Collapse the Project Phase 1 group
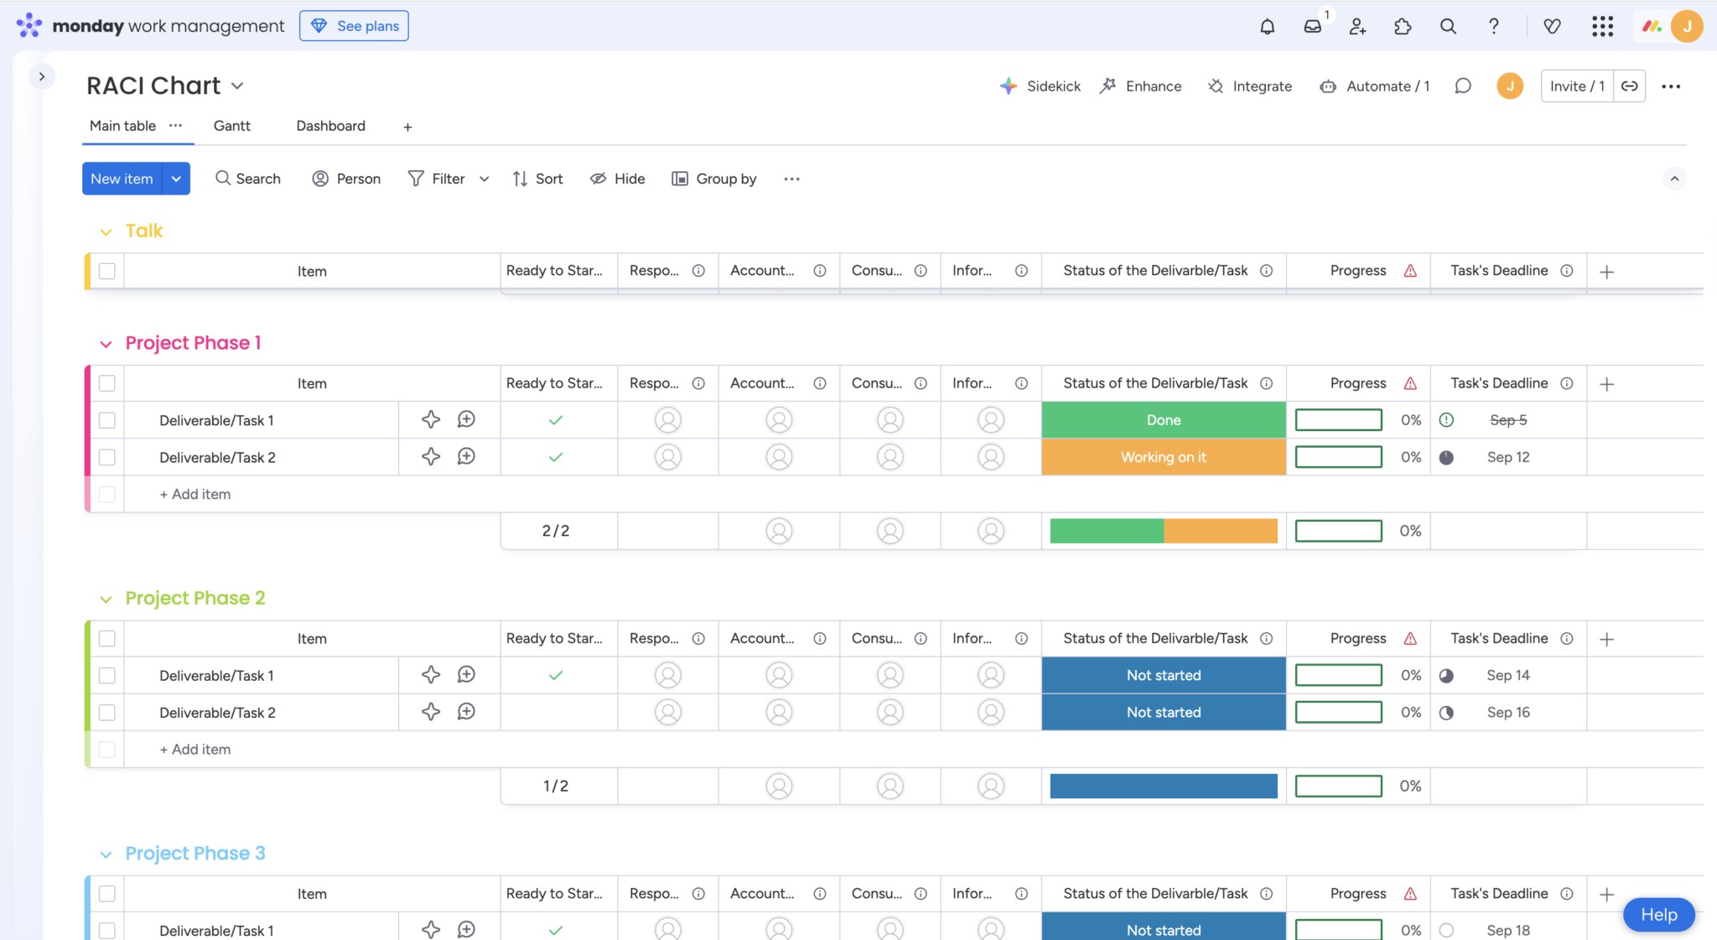1717x940 pixels. coord(106,343)
